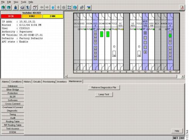Click the Lamp Test button

(104, 94)
